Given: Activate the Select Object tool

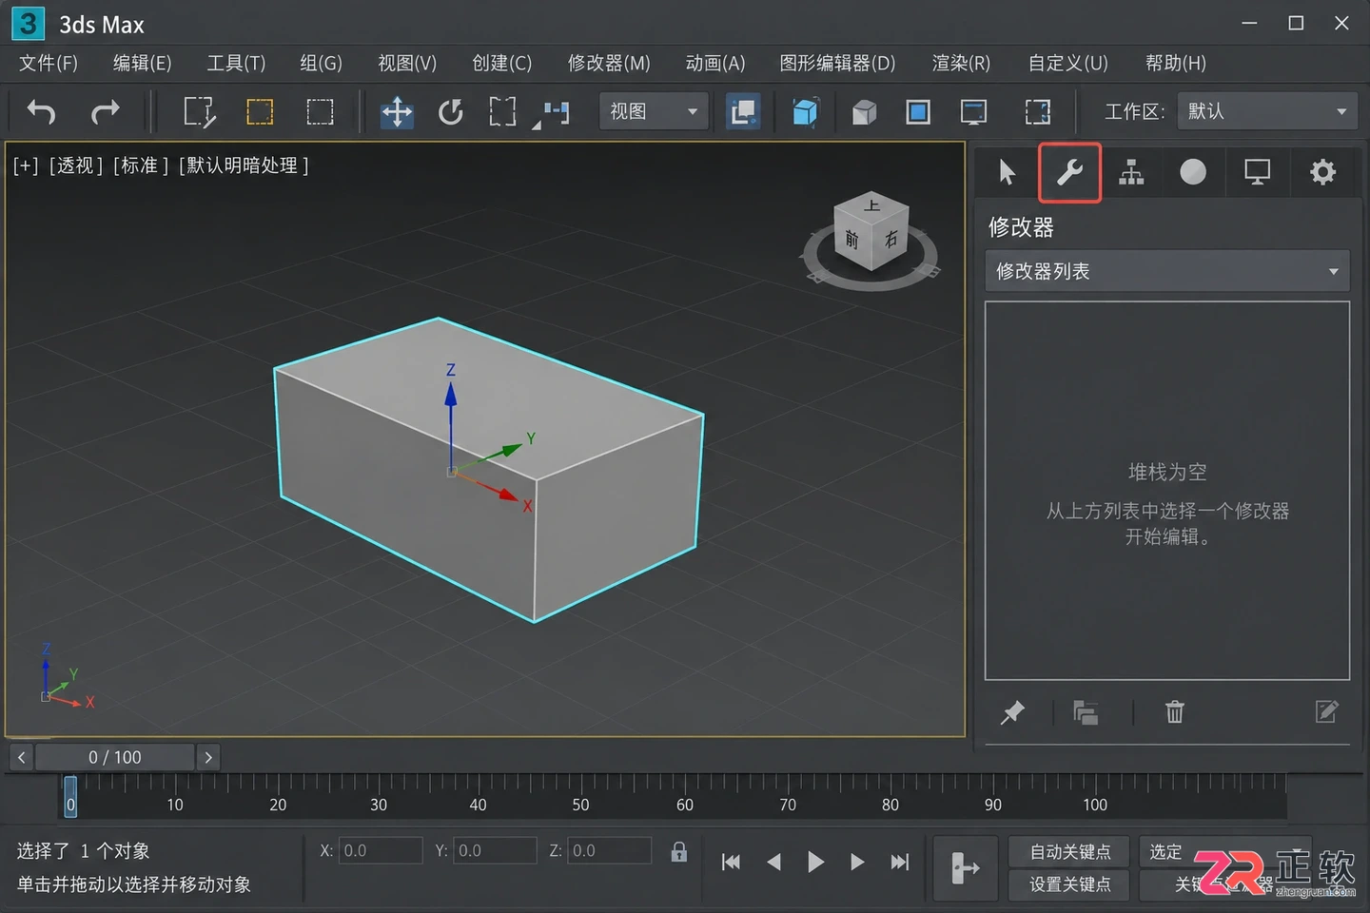Looking at the screenshot, I should (199, 112).
